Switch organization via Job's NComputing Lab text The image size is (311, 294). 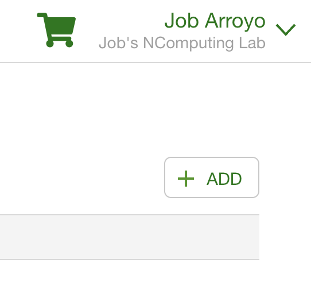pos(182,43)
